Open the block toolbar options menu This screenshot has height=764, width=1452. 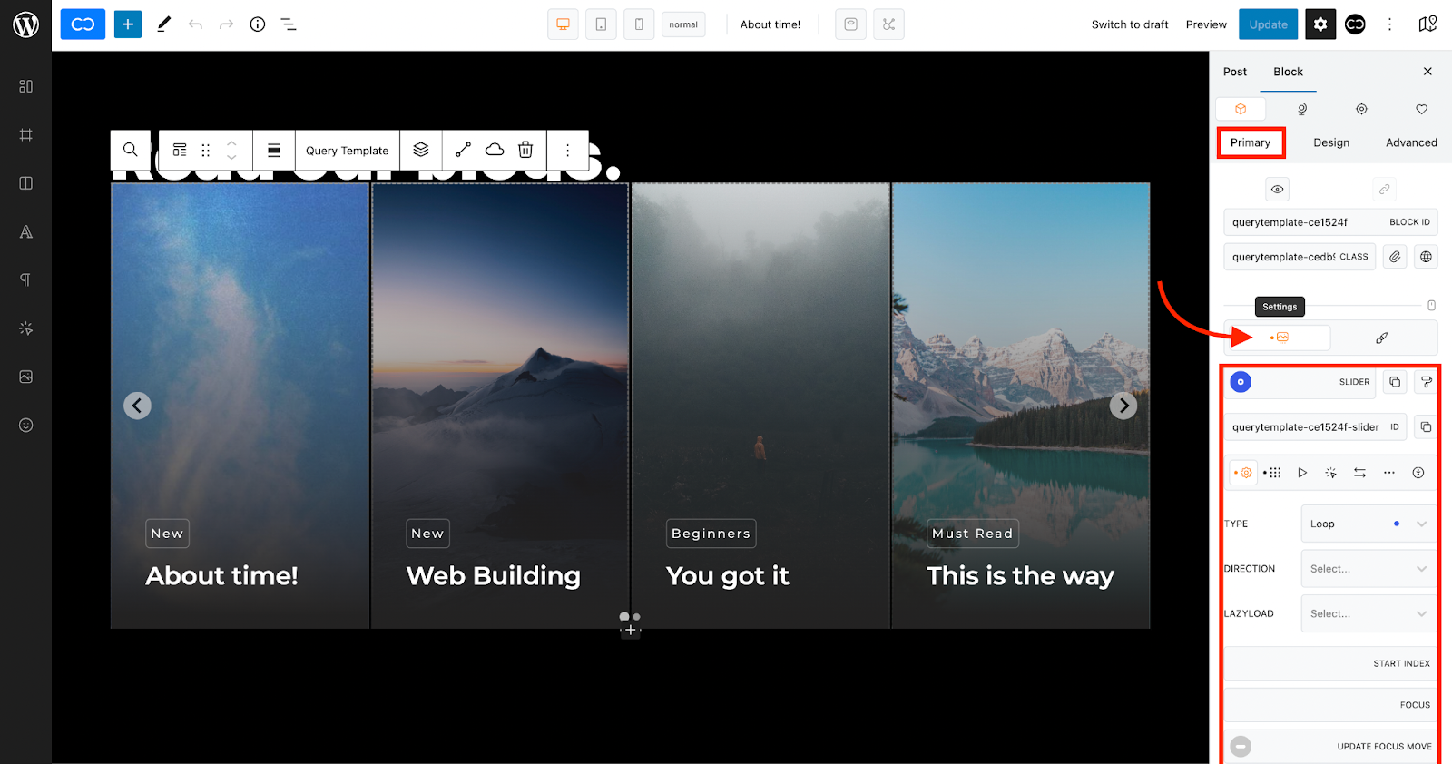pyautogui.click(x=568, y=151)
